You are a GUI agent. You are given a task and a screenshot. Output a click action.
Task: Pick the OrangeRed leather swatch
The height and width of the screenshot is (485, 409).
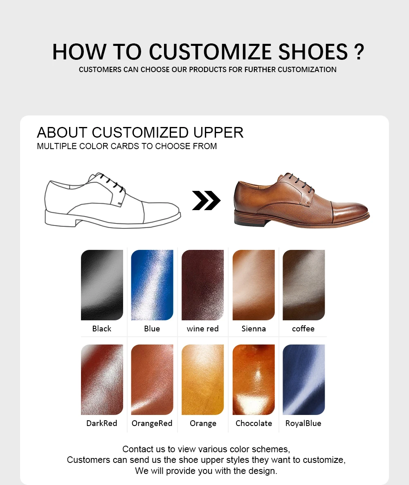point(152,380)
